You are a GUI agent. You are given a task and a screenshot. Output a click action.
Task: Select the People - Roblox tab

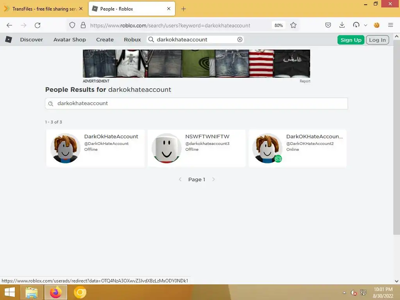coord(132,9)
